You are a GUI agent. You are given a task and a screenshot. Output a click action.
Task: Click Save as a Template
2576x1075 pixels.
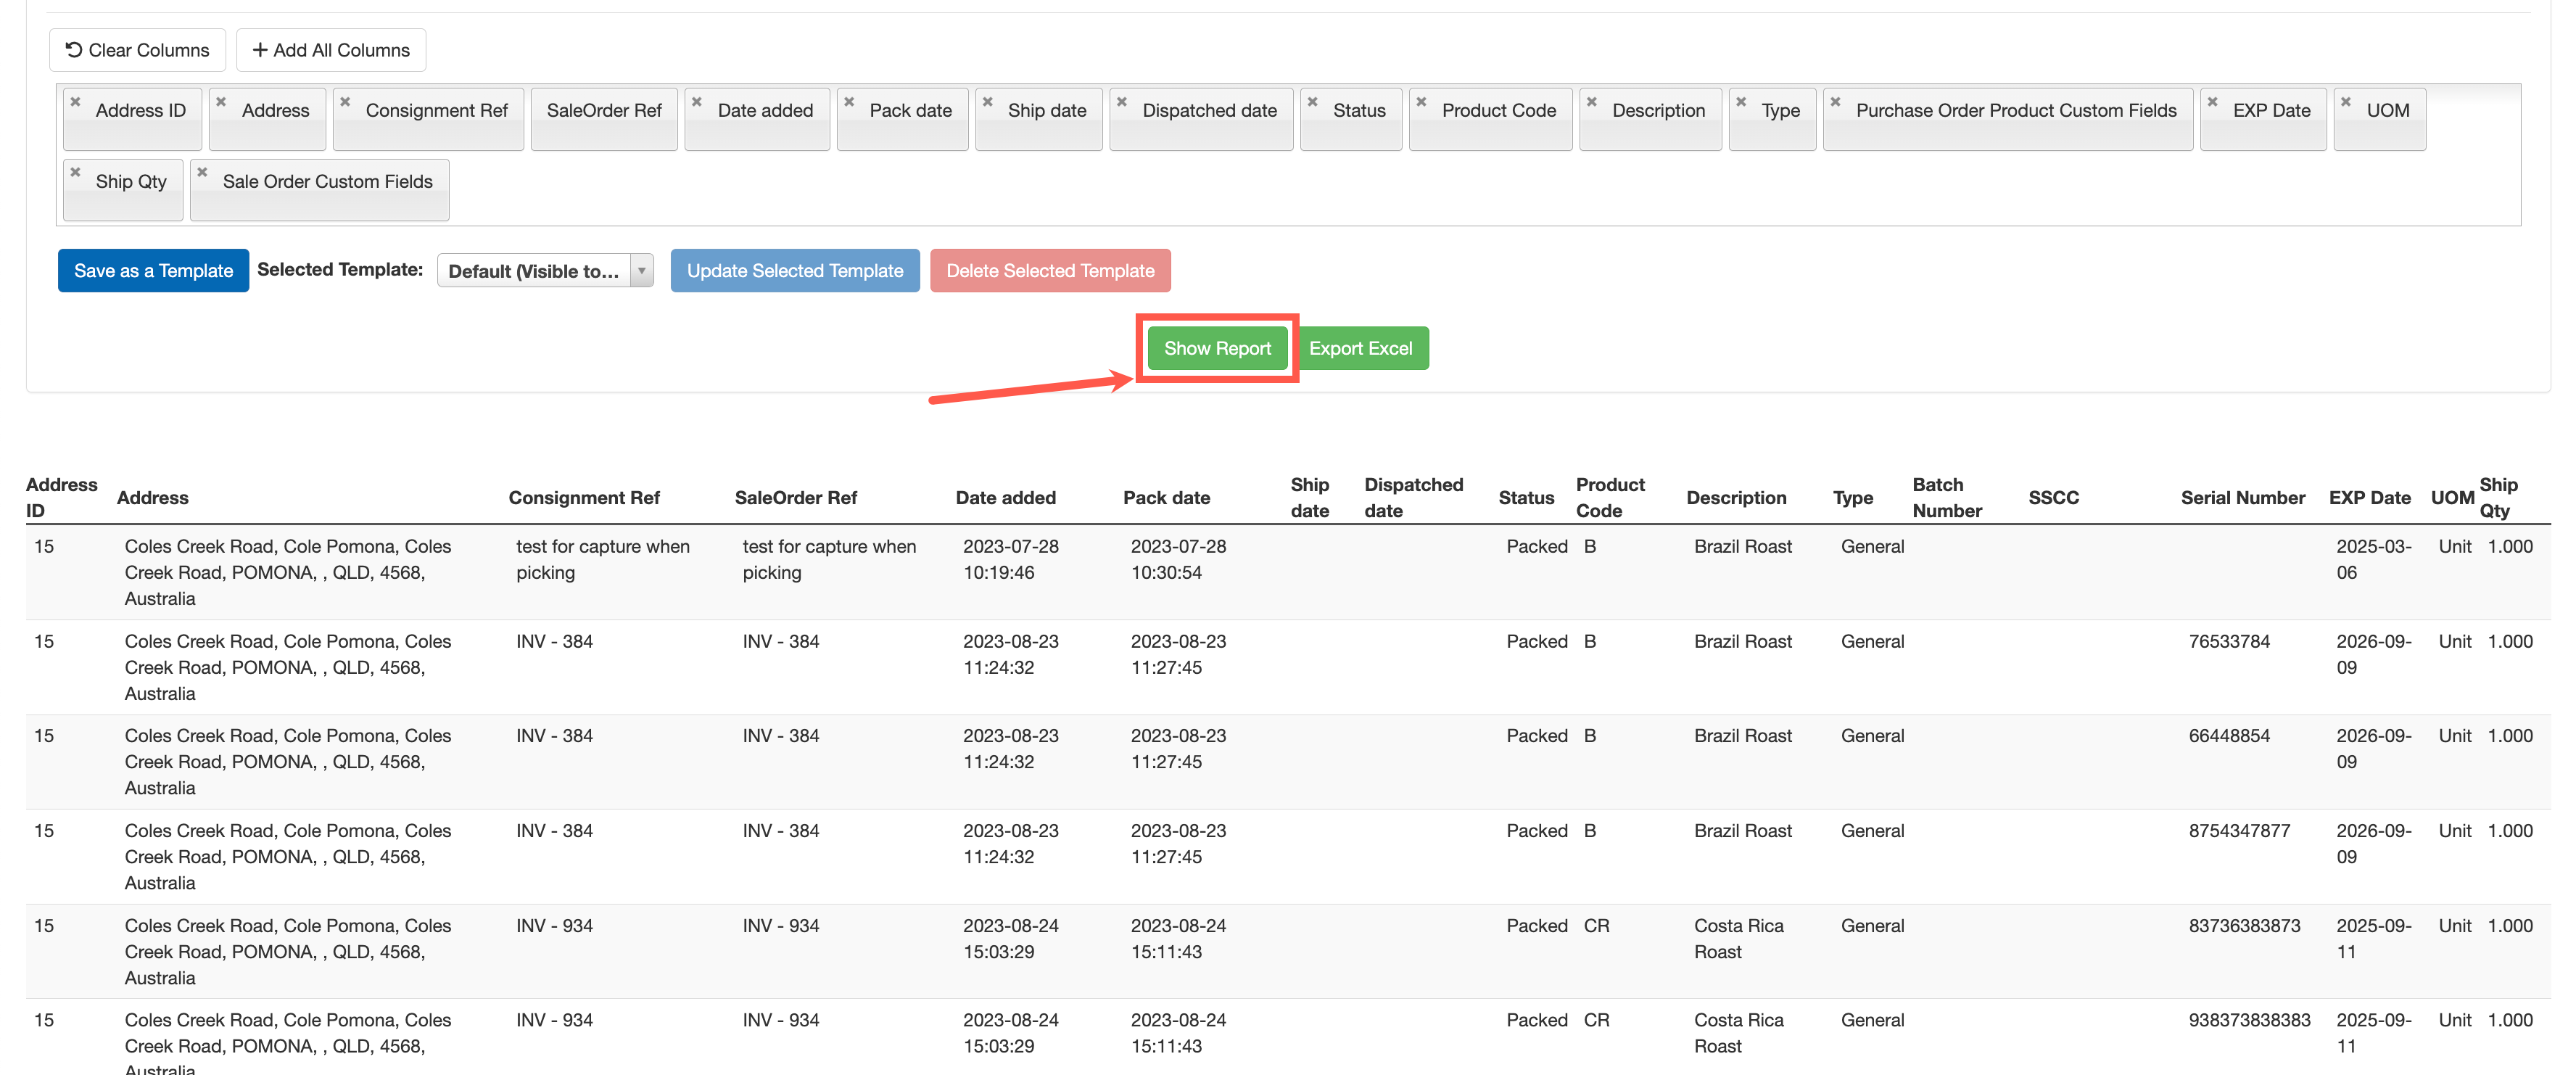153,271
